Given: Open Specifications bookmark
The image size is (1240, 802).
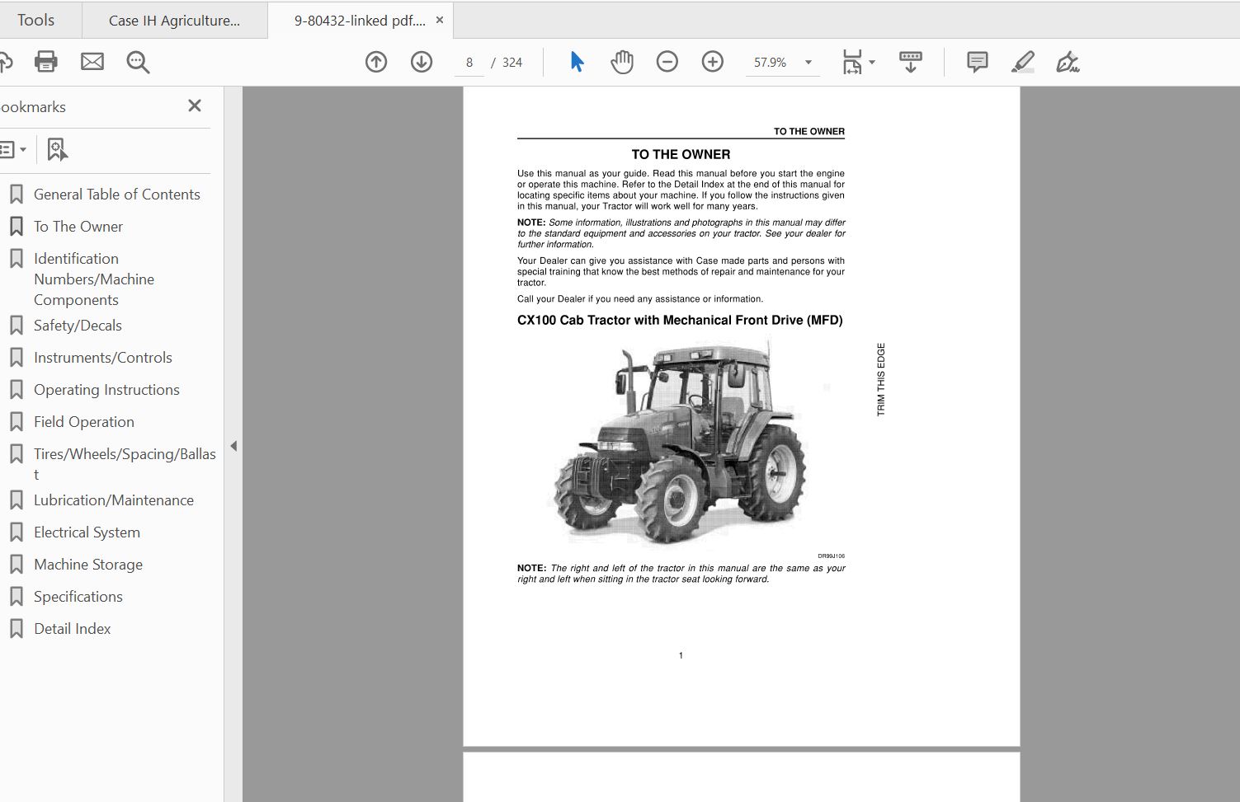Looking at the screenshot, I should [78, 597].
